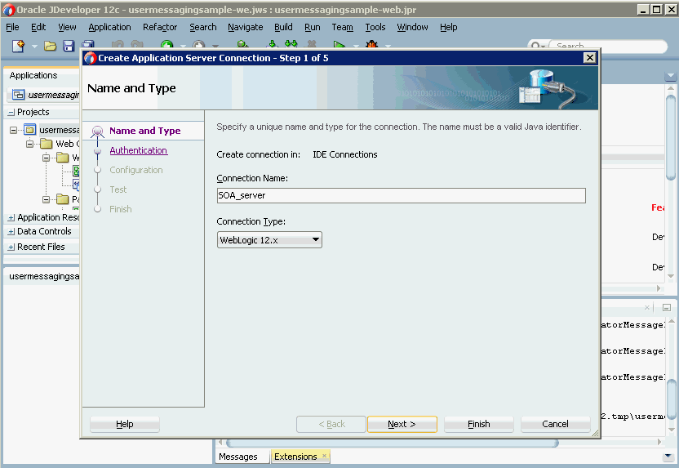Select the Name and Type wizard step
The width and height of the screenshot is (679, 468).
(x=145, y=131)
